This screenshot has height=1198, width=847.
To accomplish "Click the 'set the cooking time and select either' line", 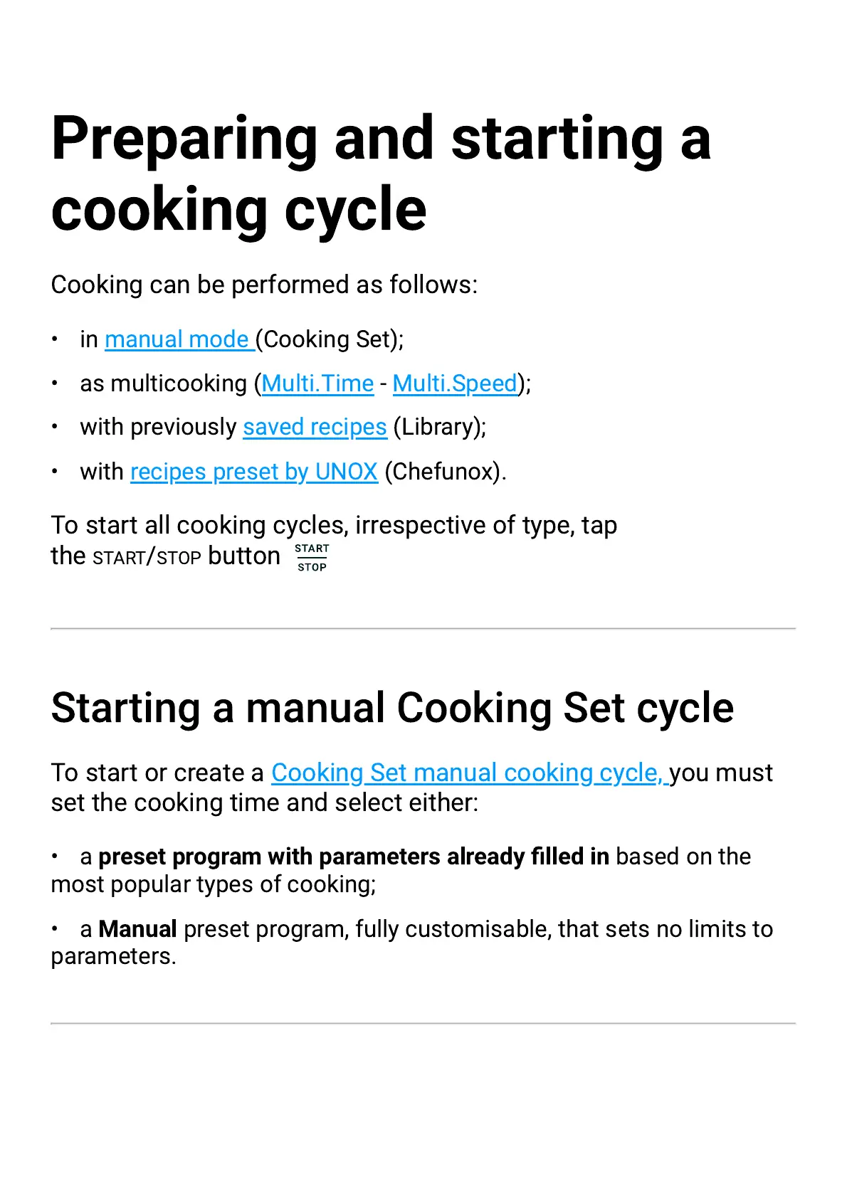I will pyautogui.click(x=265, y=802).
